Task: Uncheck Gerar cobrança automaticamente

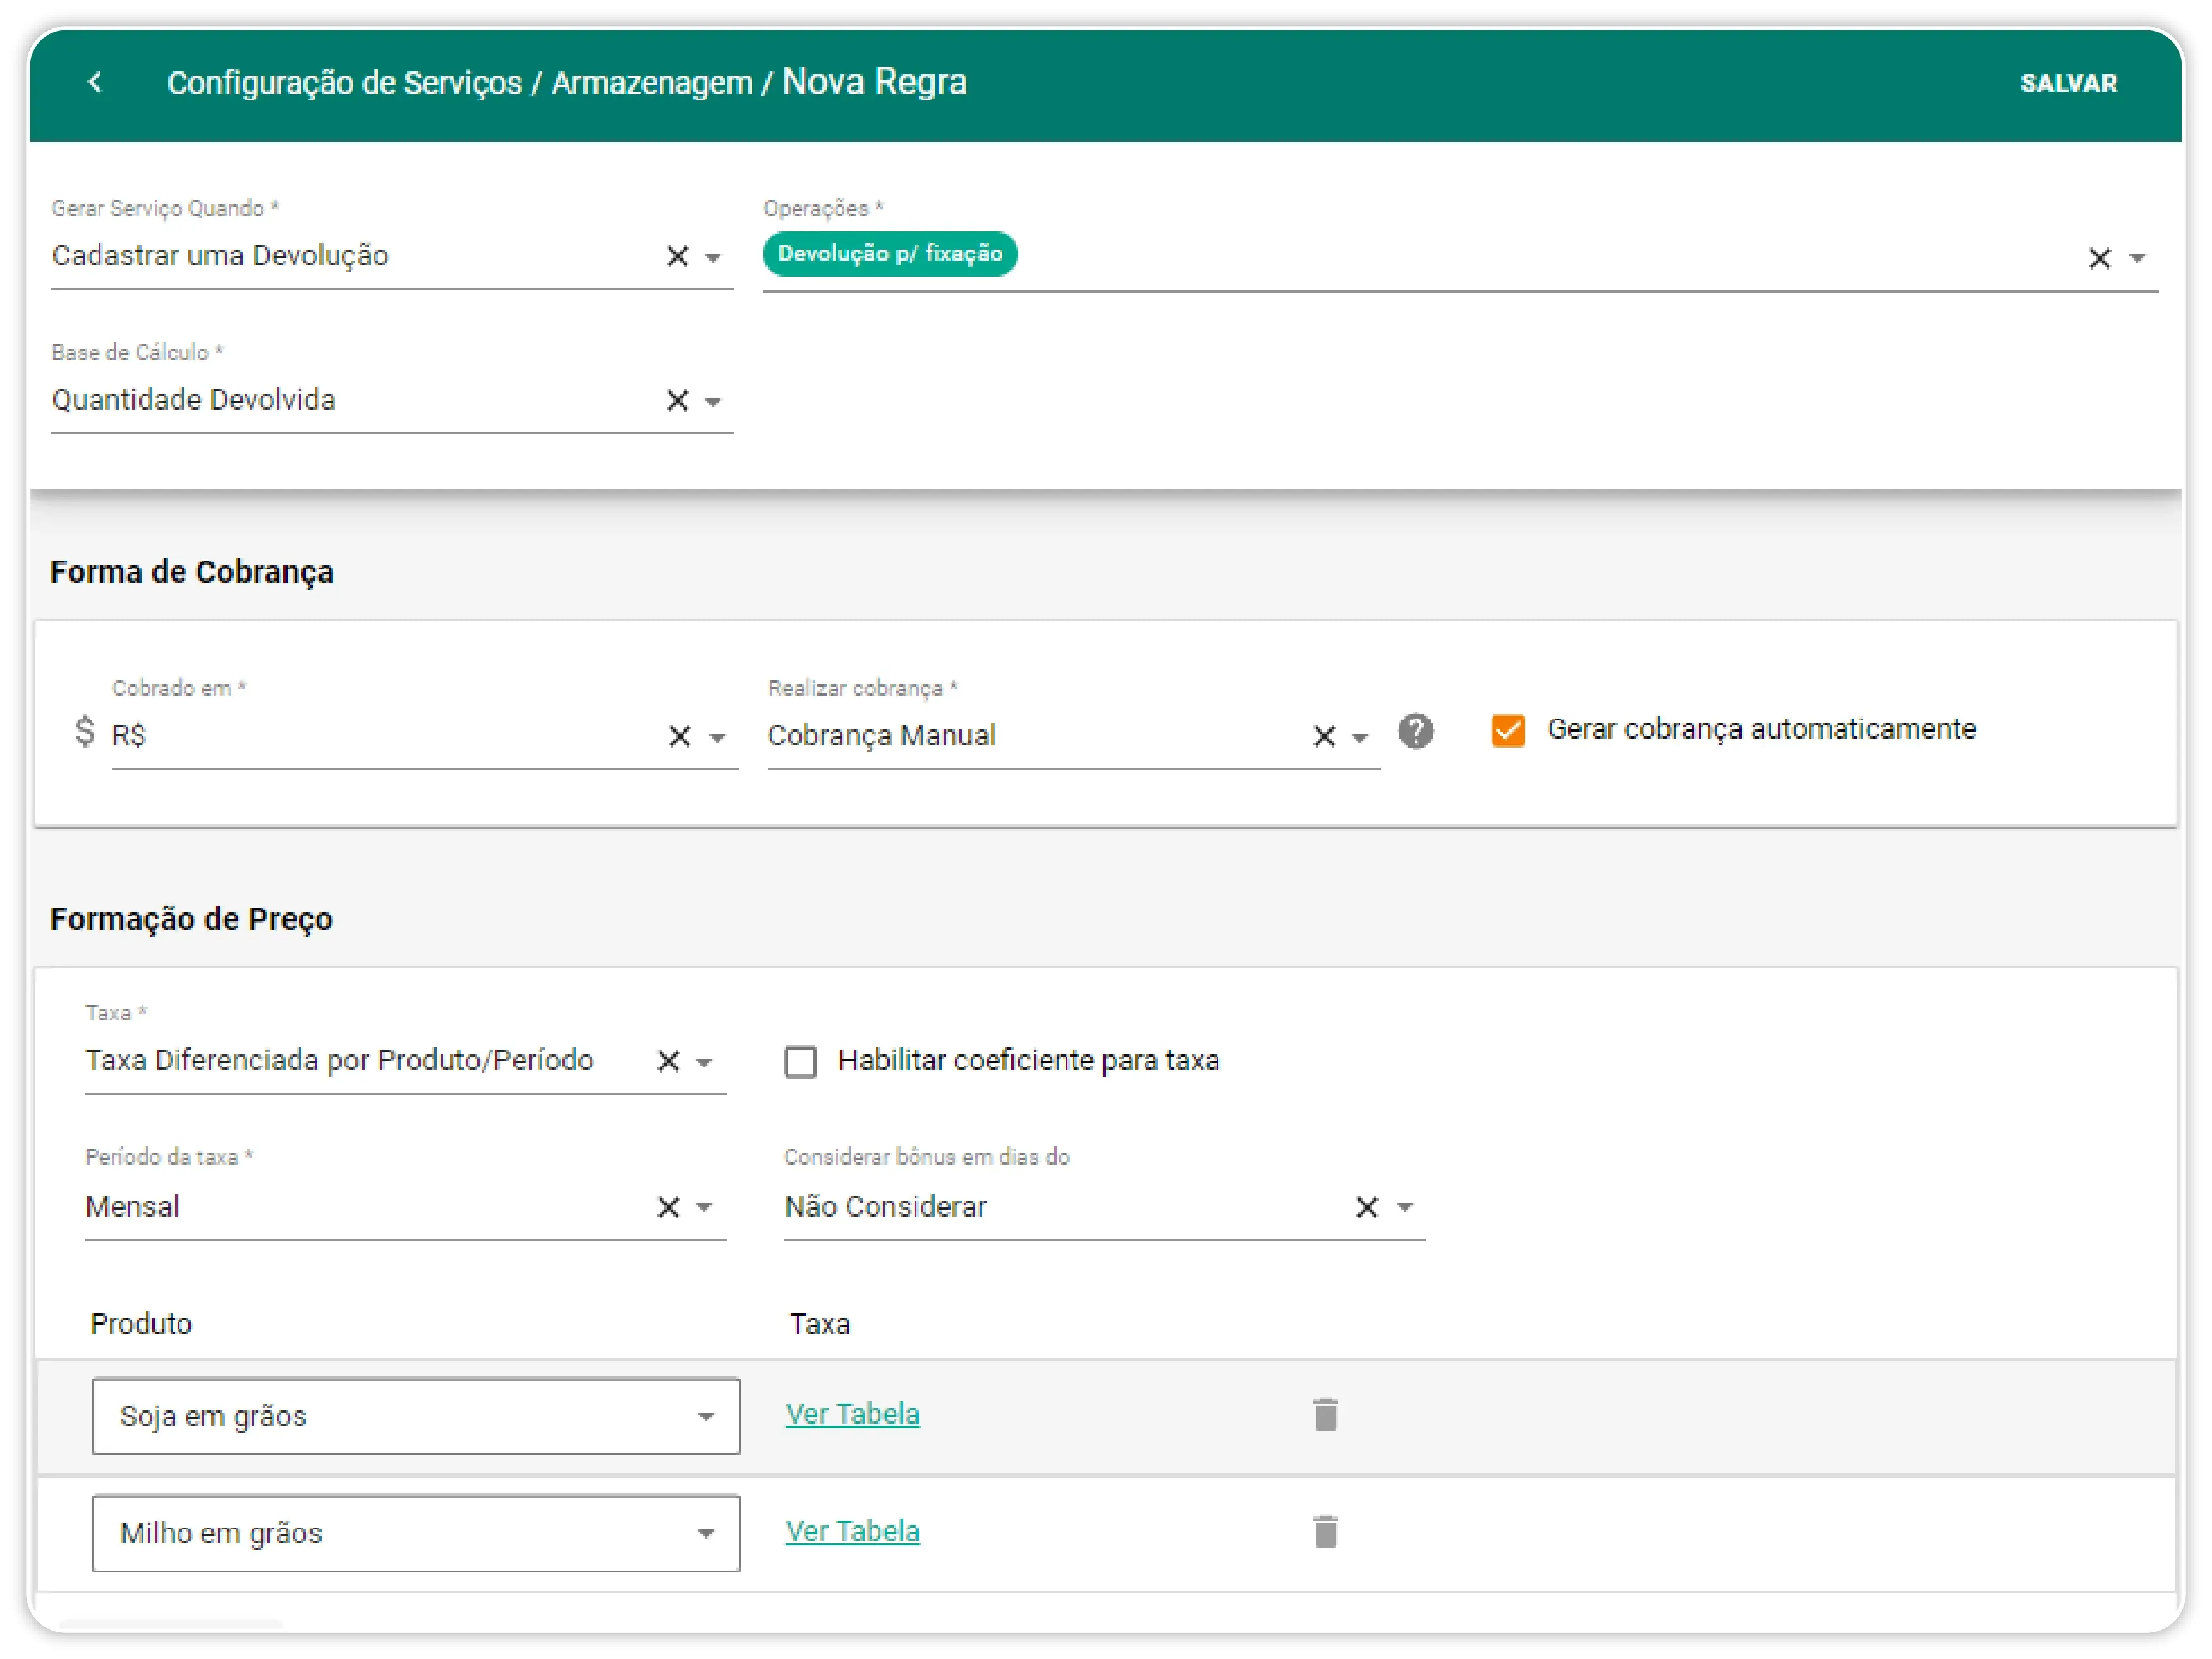Action: 1507,731
